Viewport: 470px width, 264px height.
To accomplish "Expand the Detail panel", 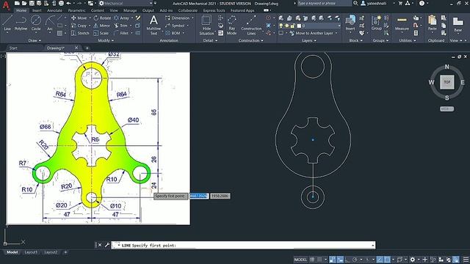I will point(210,40).
